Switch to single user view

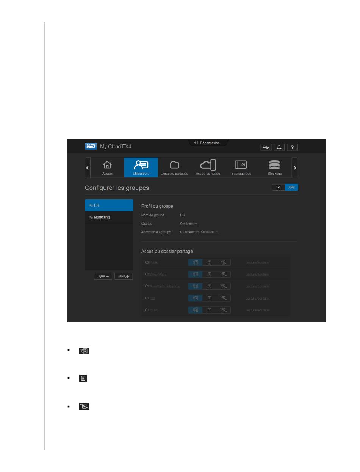[x=279, y=187]
